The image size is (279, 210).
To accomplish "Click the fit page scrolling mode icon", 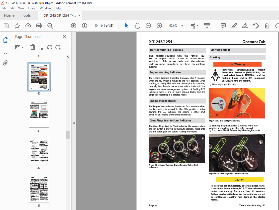I will coord(193,26).
